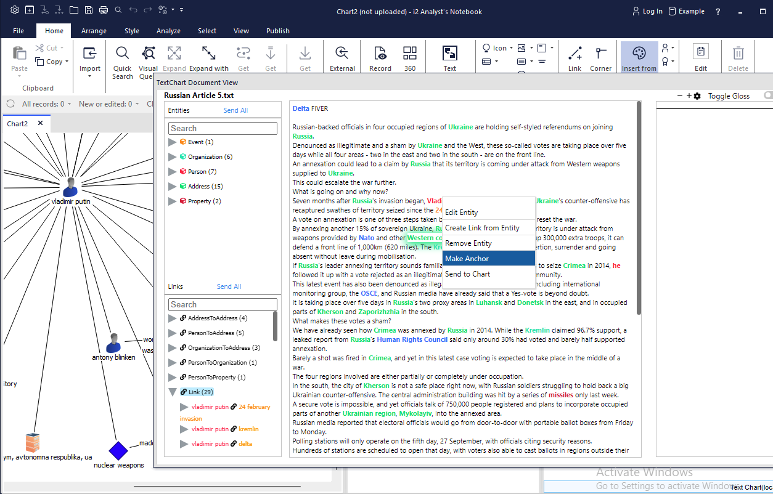Click the Entities search input field

(223, 128)
